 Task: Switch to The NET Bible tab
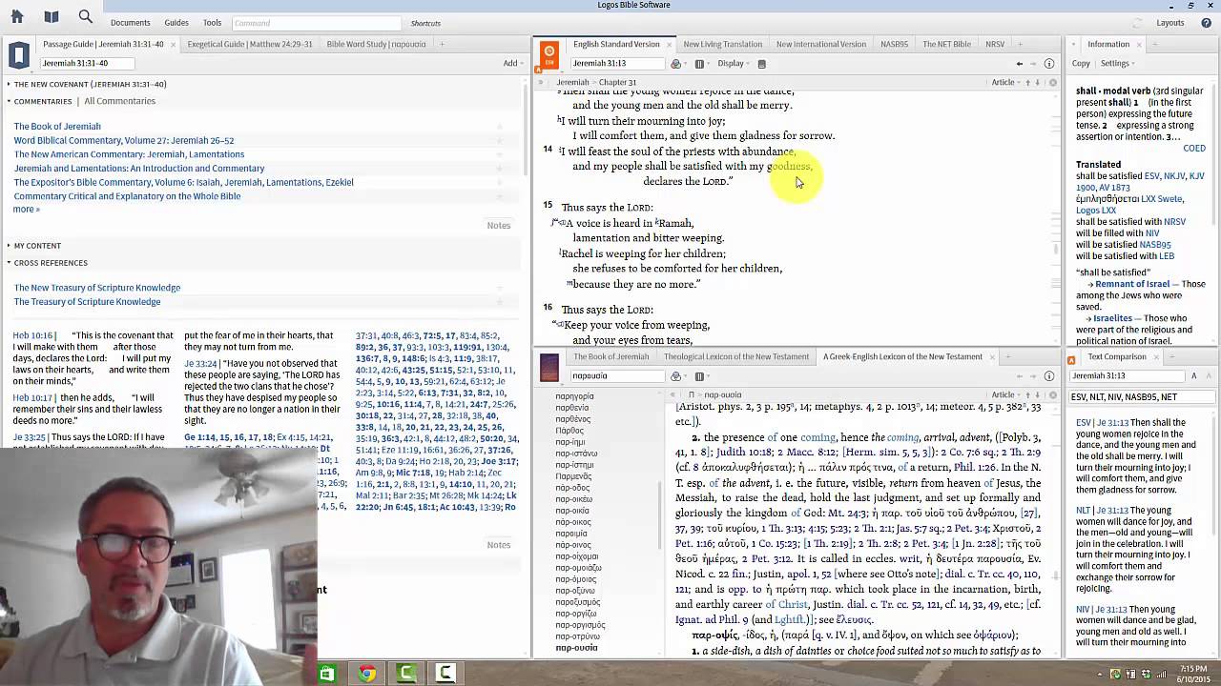946,44
